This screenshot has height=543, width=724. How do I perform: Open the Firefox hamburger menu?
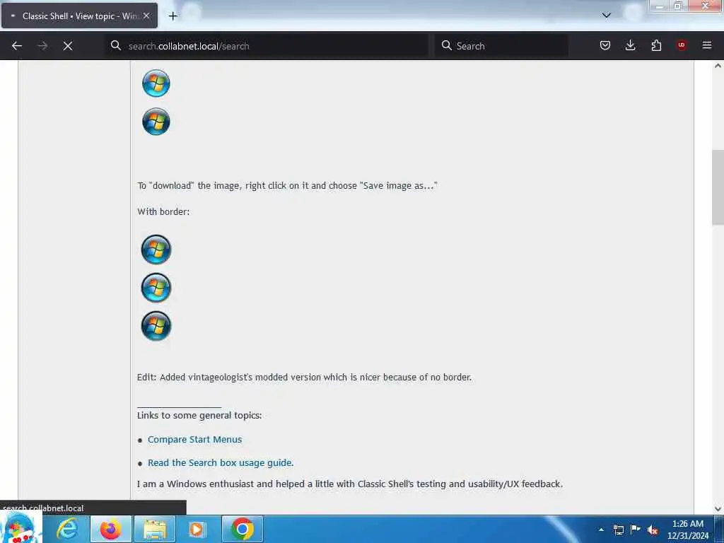[x=707, y=45]
